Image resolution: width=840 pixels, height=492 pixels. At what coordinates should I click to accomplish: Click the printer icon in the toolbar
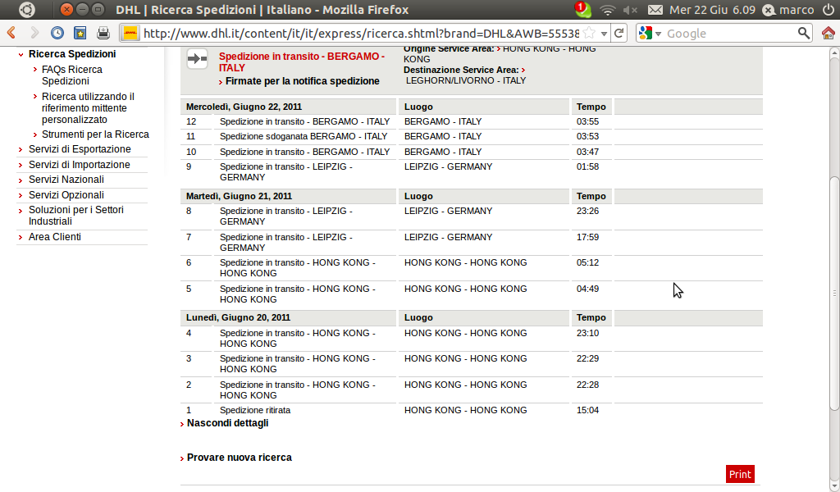coord(103,33)
